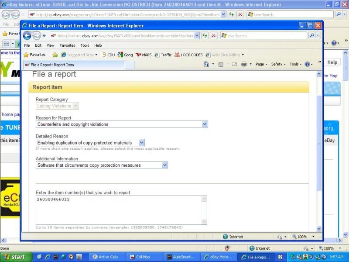Open the Favorites menu
This screenshot has height=262, width=349.
click(x=67, y=45)
